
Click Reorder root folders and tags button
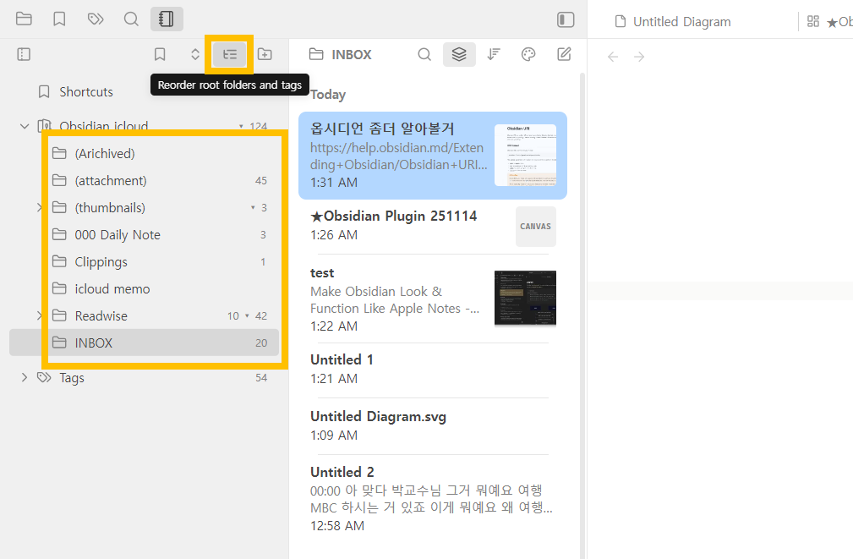tap(230, 54)
